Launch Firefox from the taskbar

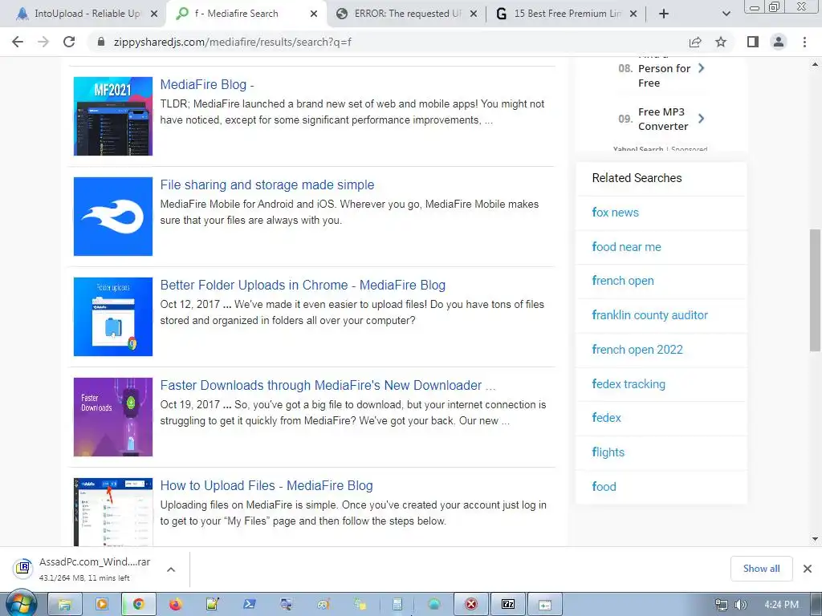pos(175,605)
